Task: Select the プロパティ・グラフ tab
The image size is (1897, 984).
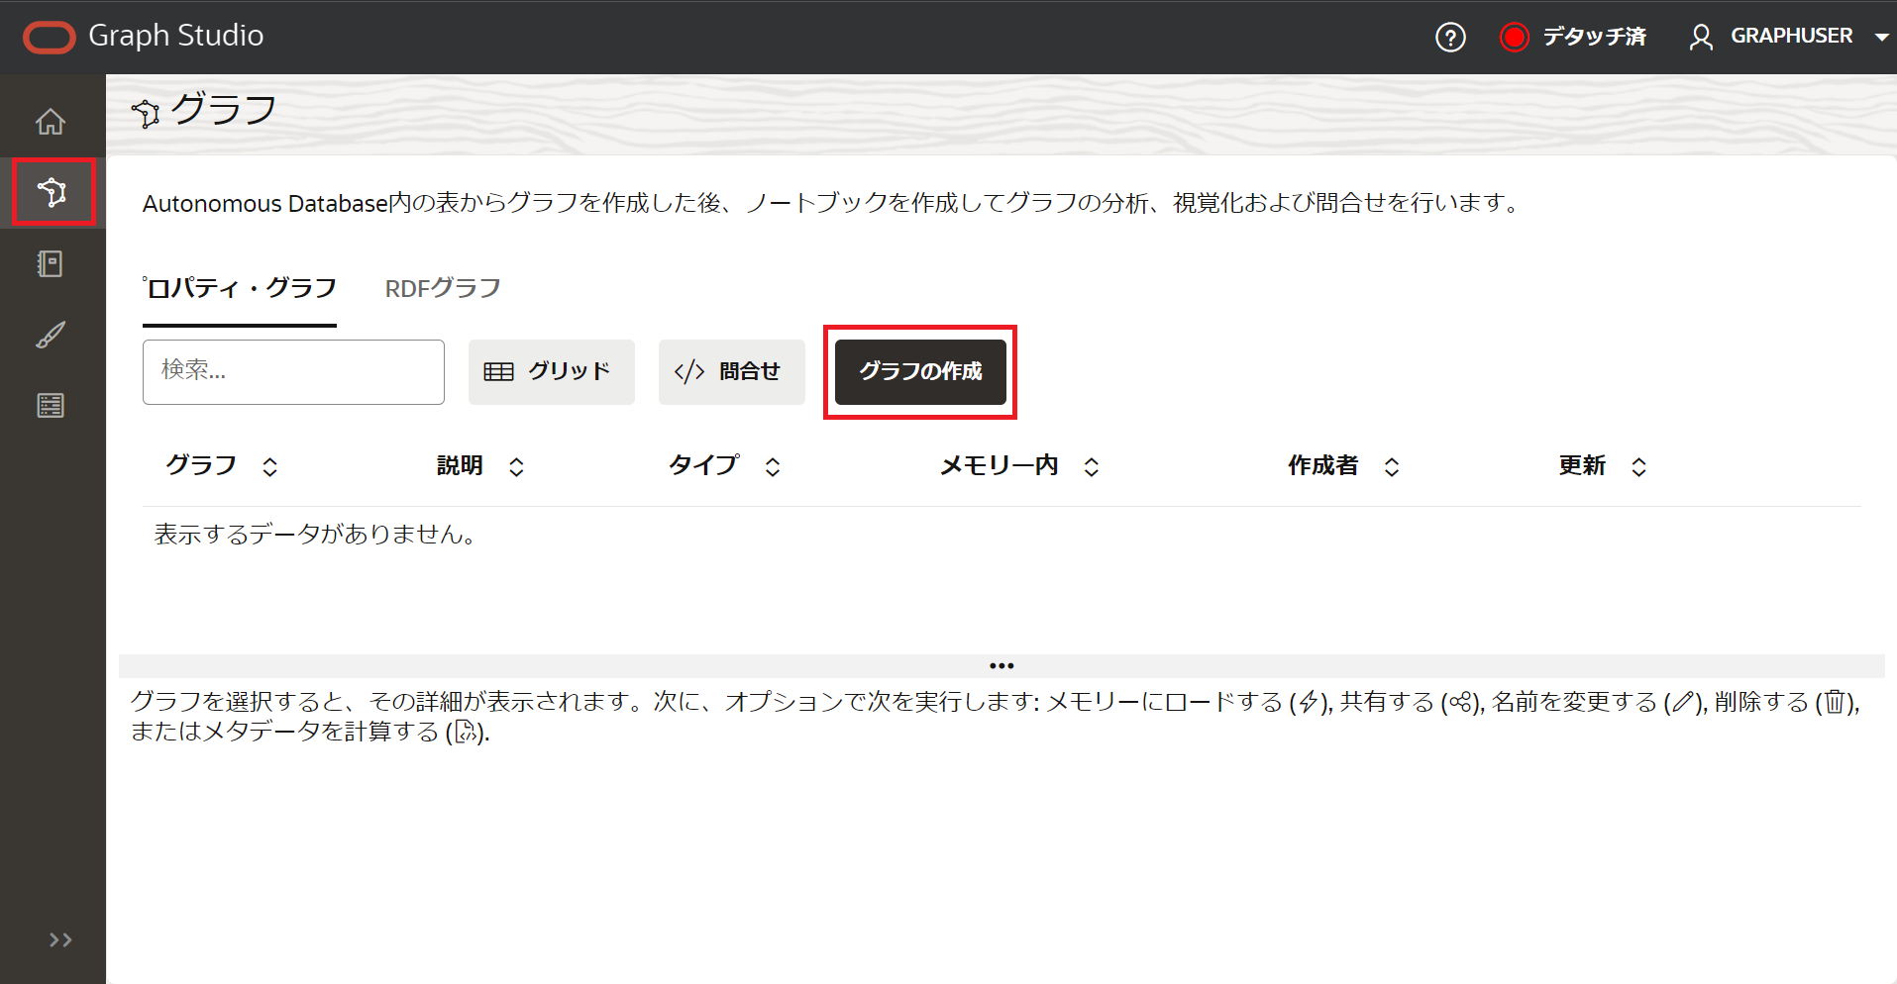Action: pyautogui.click(x=239, y=288)
